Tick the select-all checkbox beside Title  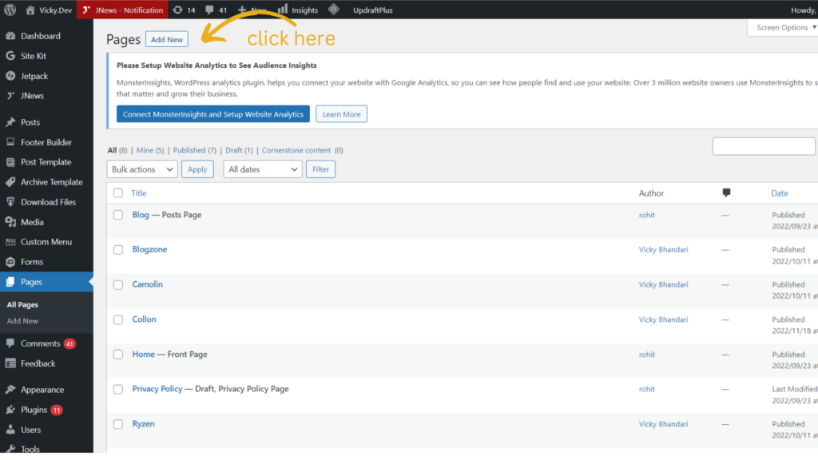[118, 193]
